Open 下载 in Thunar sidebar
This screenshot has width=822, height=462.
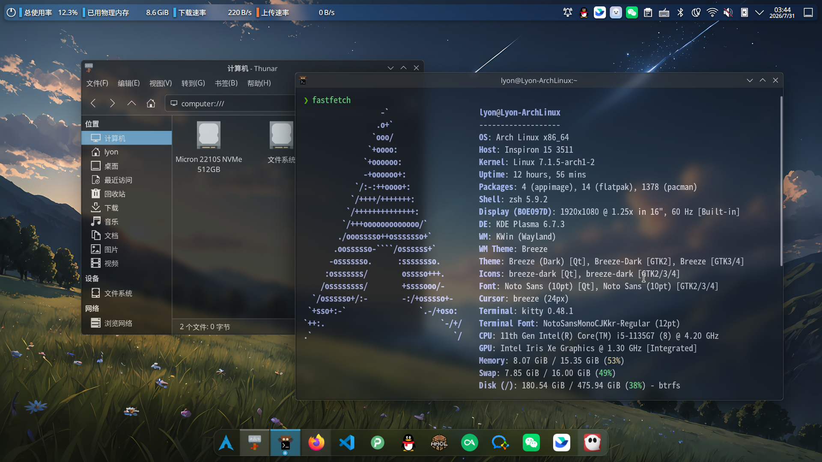(x=127, y=208)
